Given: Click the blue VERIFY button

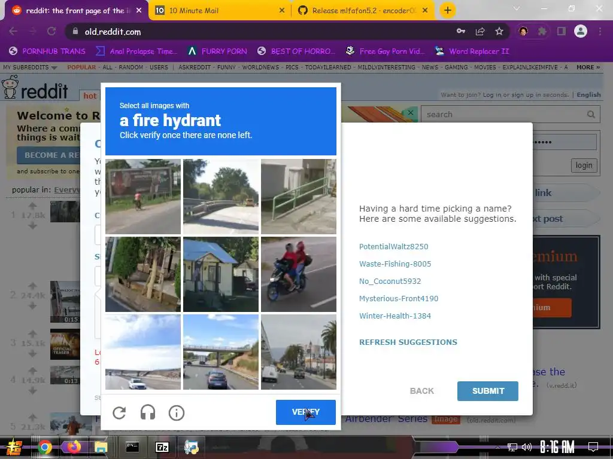Looking at the screenshot, I should click(x=306, y=412).
